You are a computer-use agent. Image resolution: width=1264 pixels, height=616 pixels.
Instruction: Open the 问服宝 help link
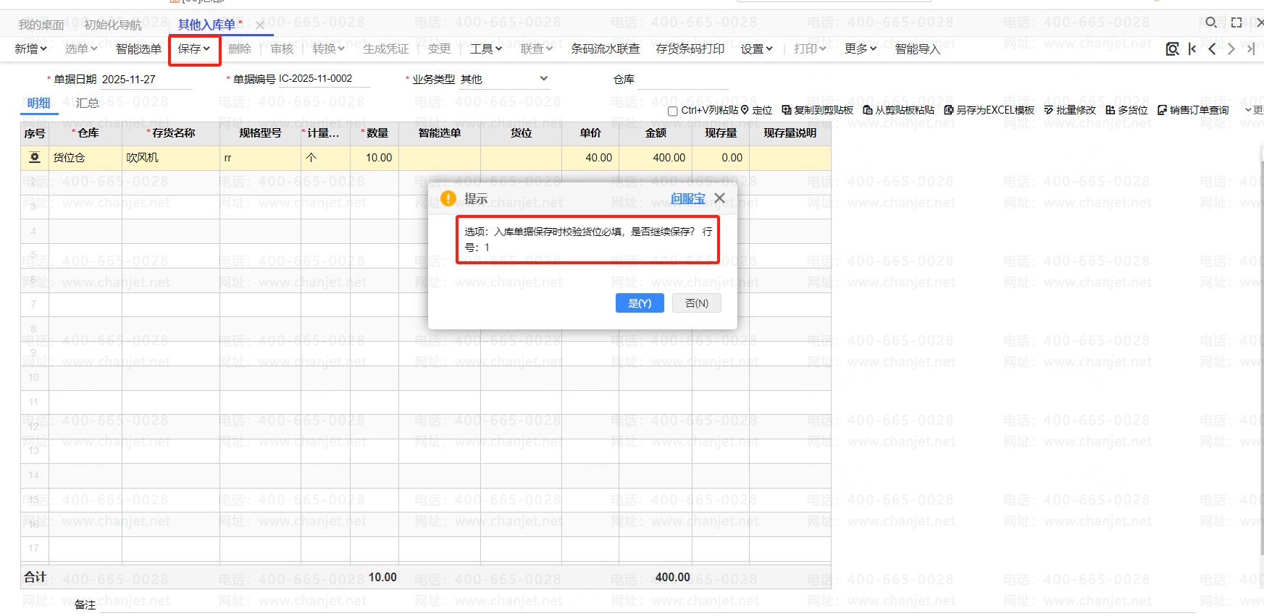(687, 198)
